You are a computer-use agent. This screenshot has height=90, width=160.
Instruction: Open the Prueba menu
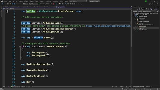pyautogui.click(x=37, y=1)
